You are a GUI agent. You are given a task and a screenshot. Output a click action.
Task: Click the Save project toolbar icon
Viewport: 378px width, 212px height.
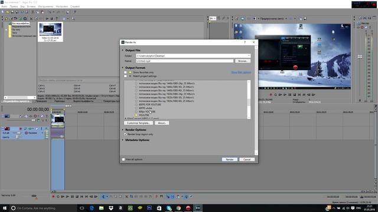coord(12,12)
